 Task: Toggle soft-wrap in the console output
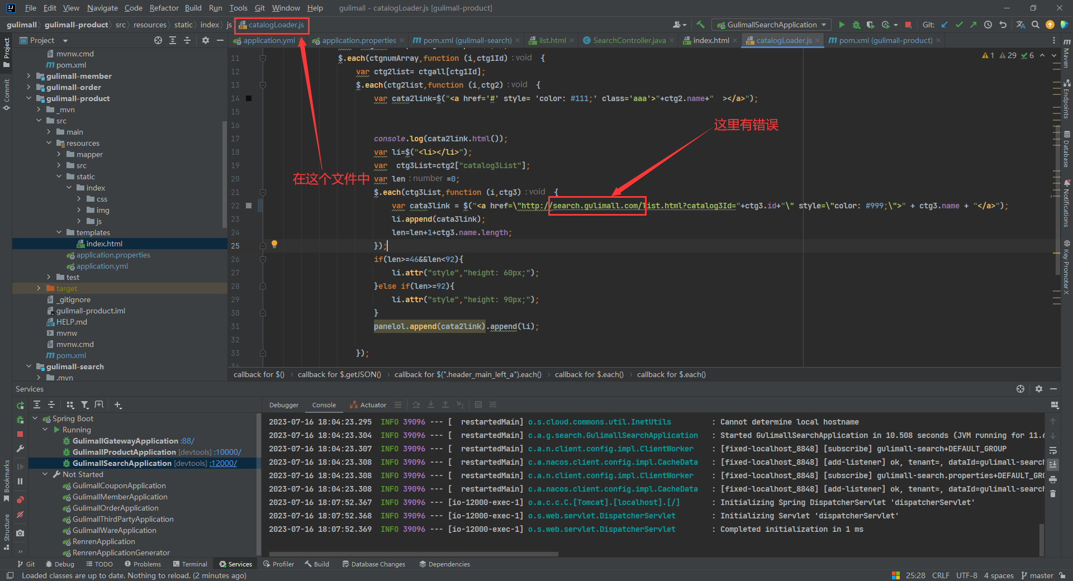pyautogui.click(x=1053, y=450)
